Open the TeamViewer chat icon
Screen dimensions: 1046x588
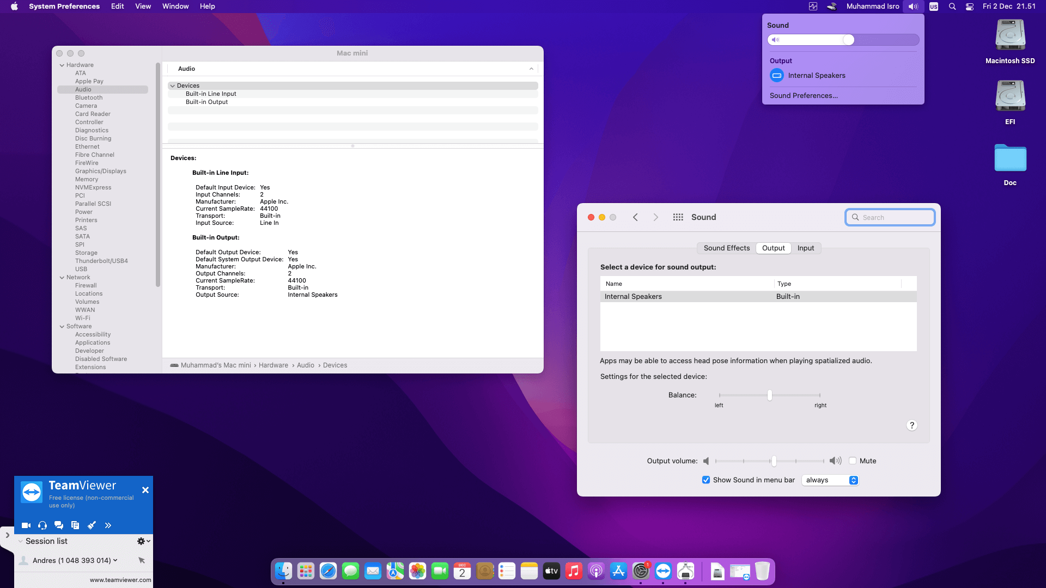(x=59, y=525)
